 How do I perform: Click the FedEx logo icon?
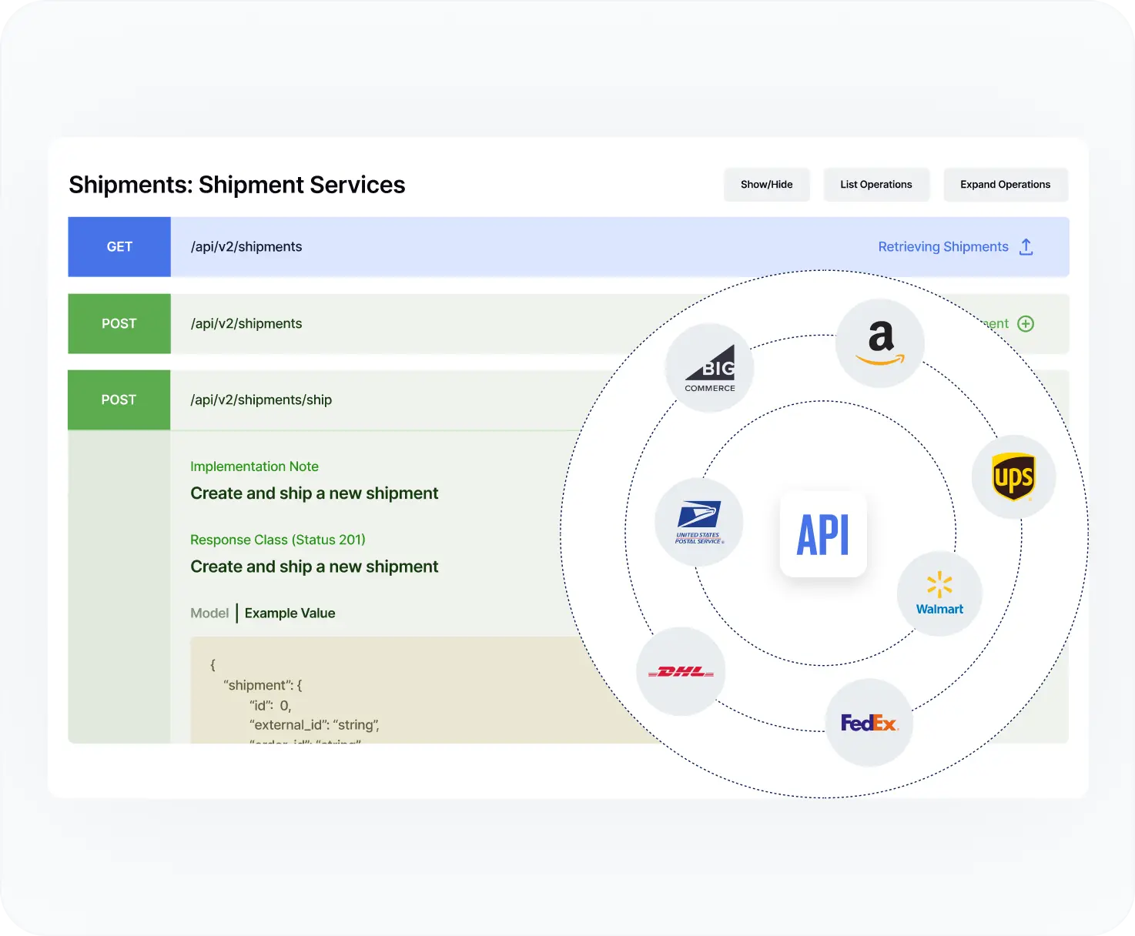point(869,723)
